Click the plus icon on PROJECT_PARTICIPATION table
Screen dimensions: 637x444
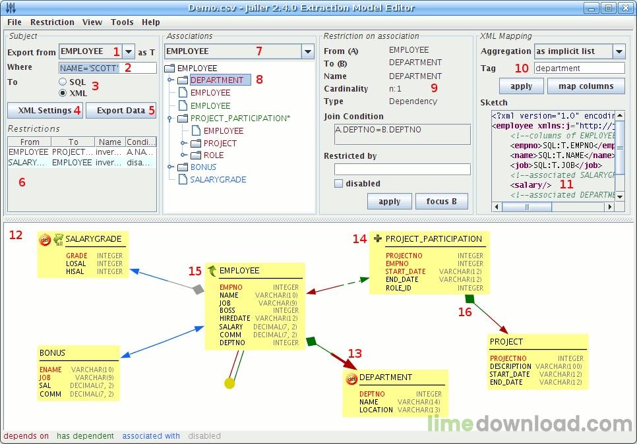(x=377, y=238)
